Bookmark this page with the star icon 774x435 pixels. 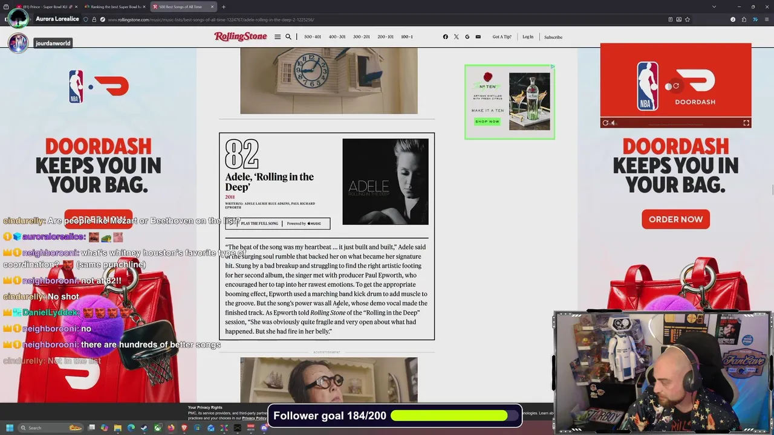[688, 19]
